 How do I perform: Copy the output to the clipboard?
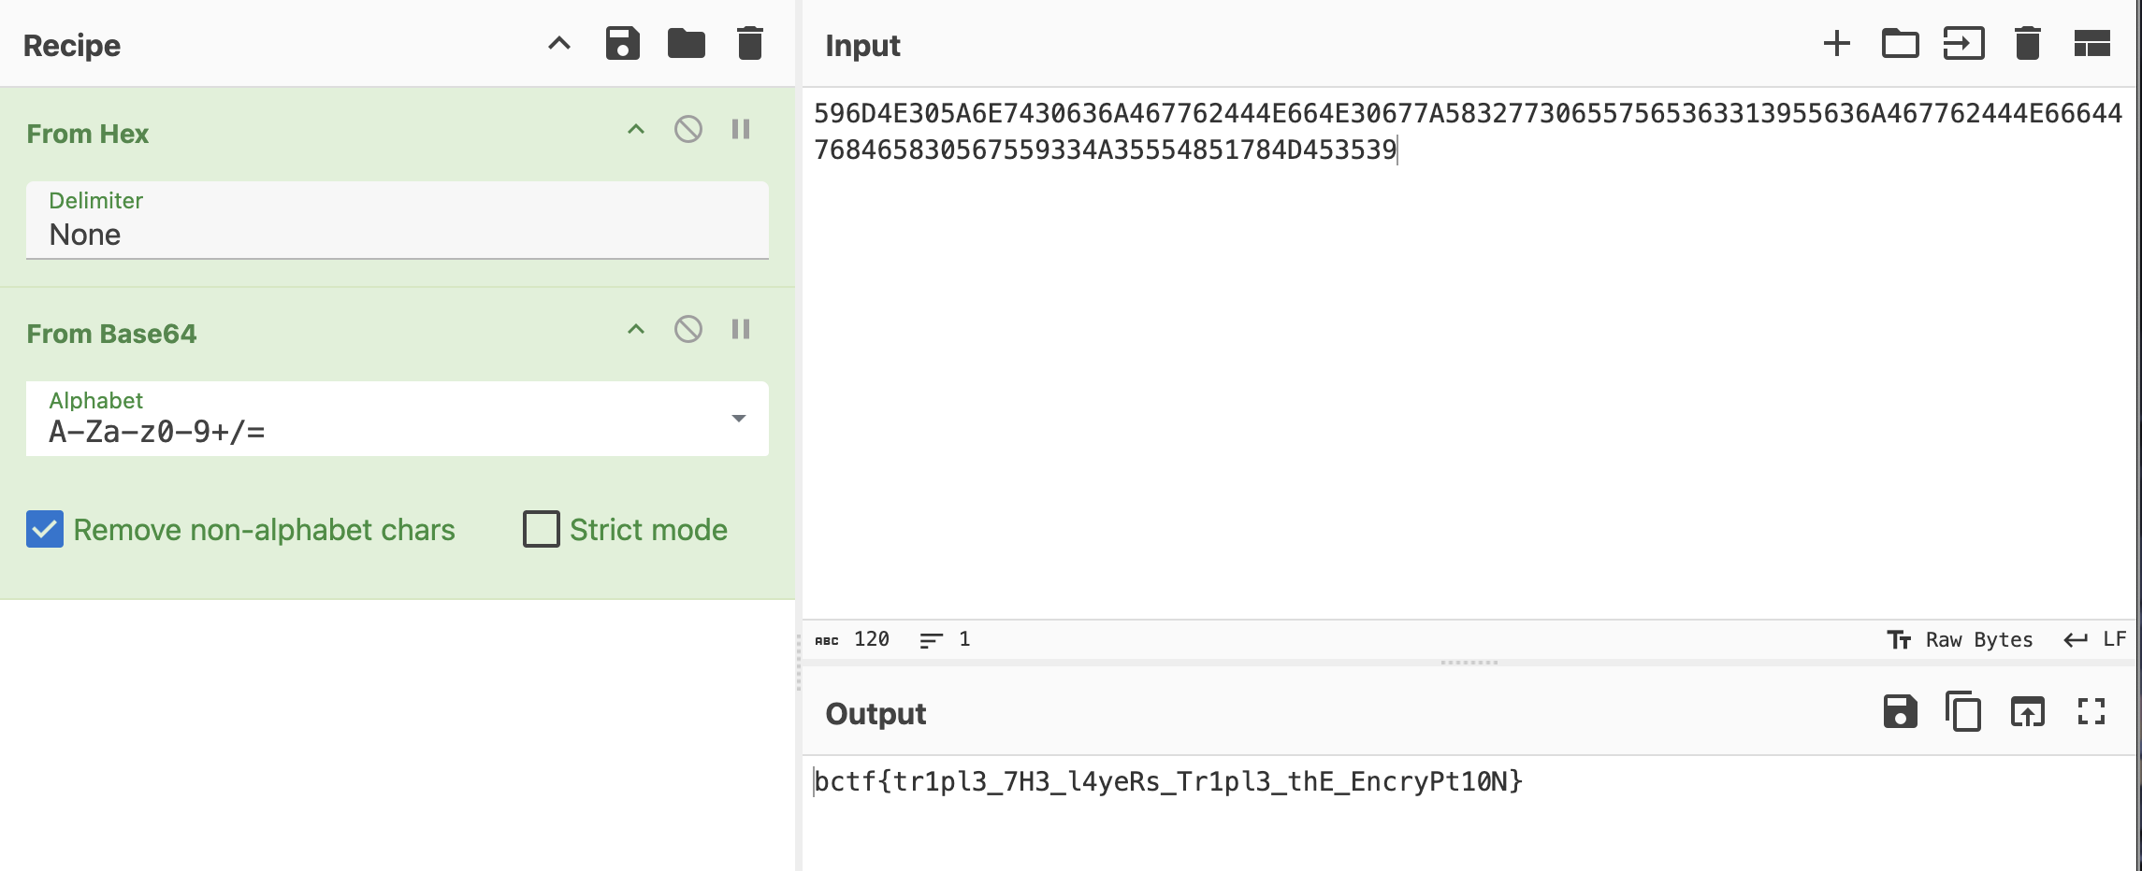[x=1963, y=712]
